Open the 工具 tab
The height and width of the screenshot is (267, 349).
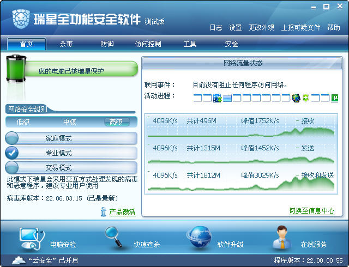[190, 44]
